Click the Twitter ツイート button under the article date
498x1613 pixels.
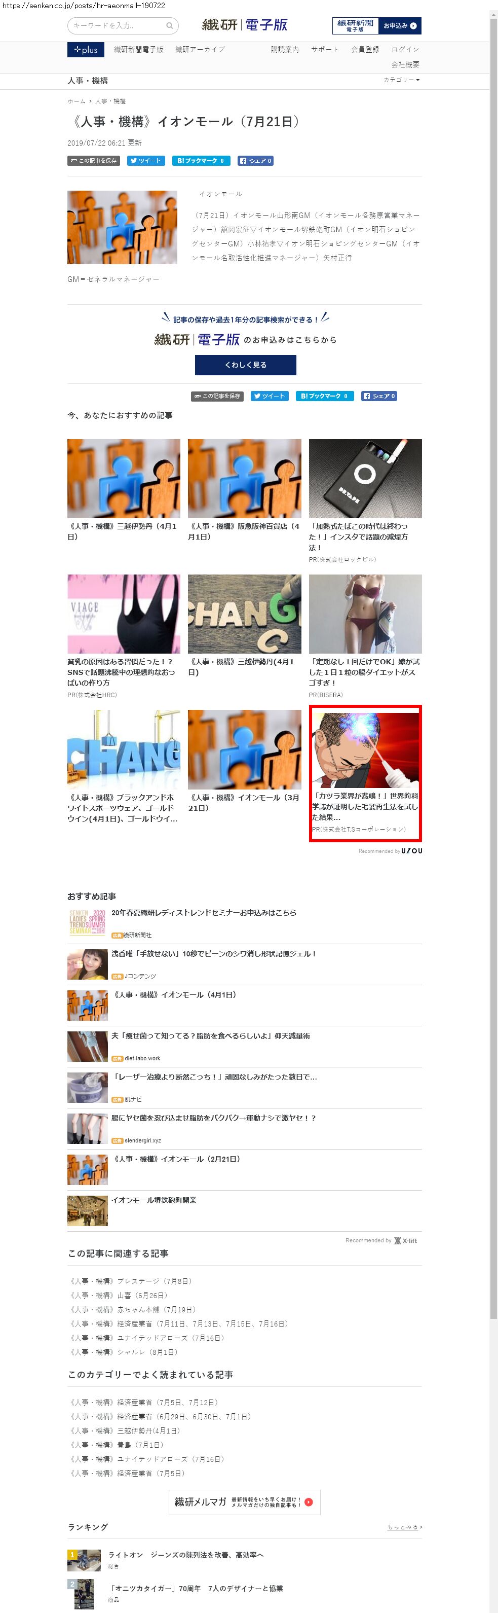click(x=146, y=161)
